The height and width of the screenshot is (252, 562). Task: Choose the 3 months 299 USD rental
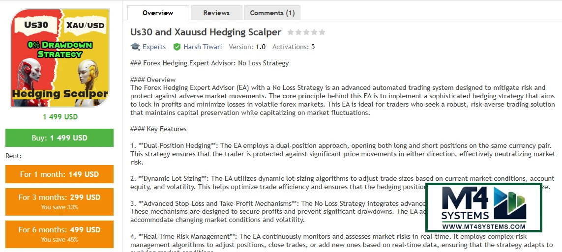pos(59,201)
